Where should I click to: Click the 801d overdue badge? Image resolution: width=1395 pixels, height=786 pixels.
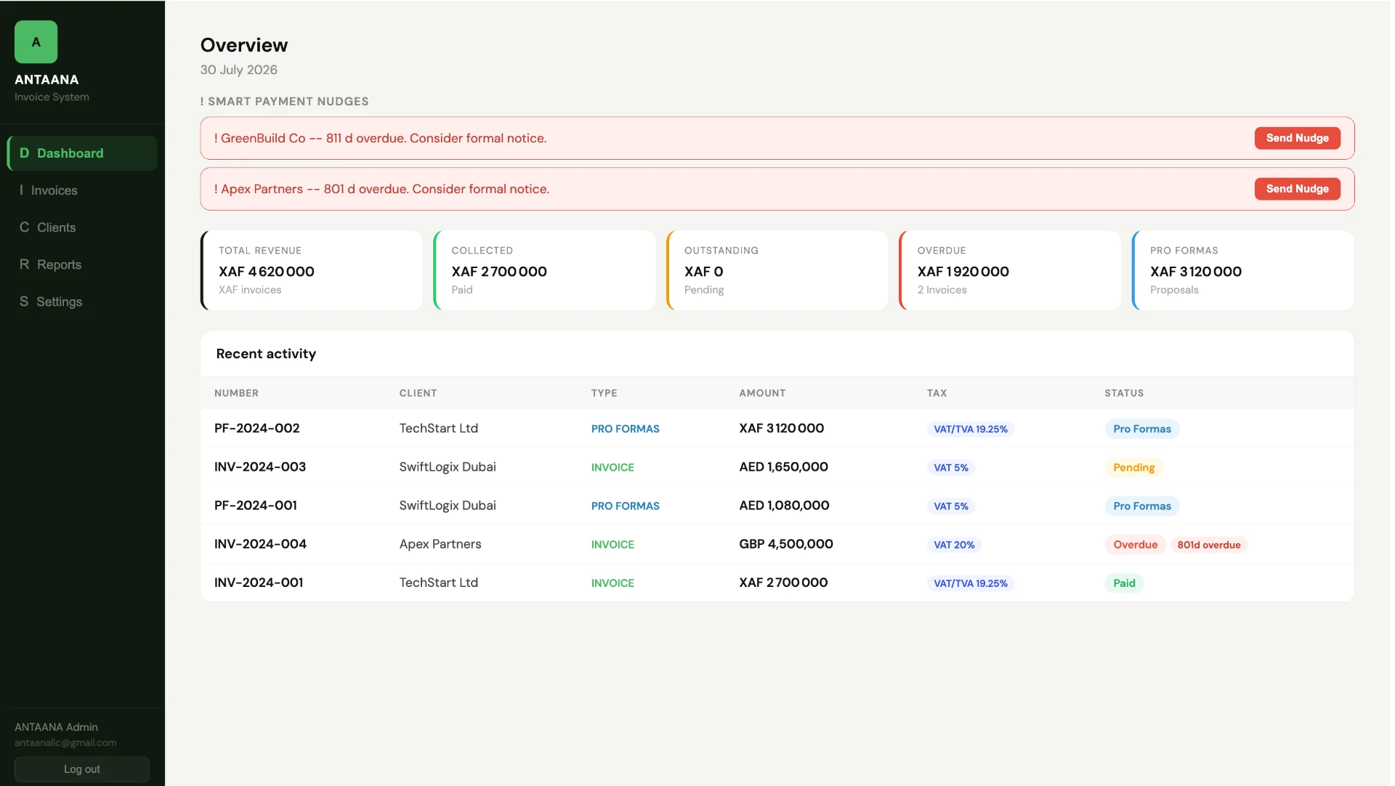[1209, 545]
